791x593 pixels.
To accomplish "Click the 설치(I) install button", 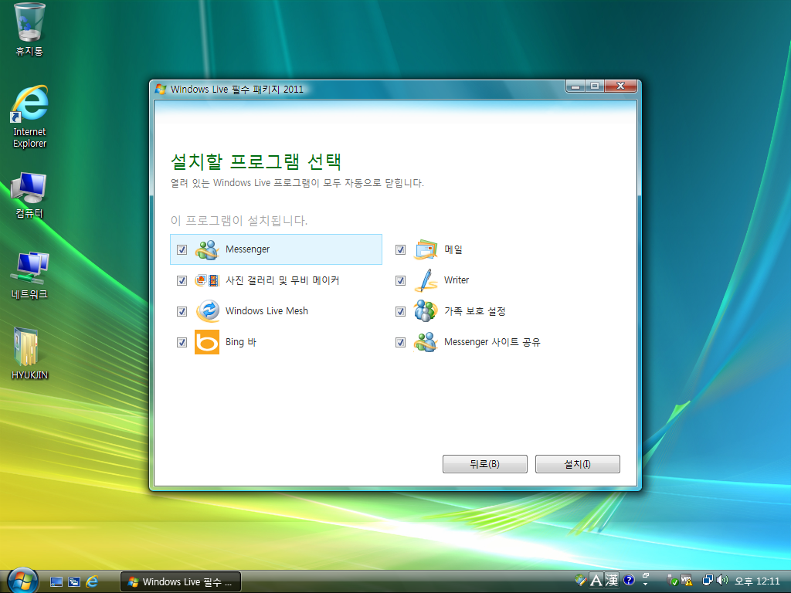I will [578, 464].
